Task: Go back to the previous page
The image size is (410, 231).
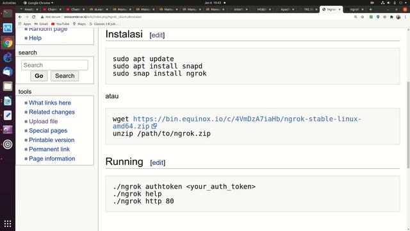Action: 20,17
